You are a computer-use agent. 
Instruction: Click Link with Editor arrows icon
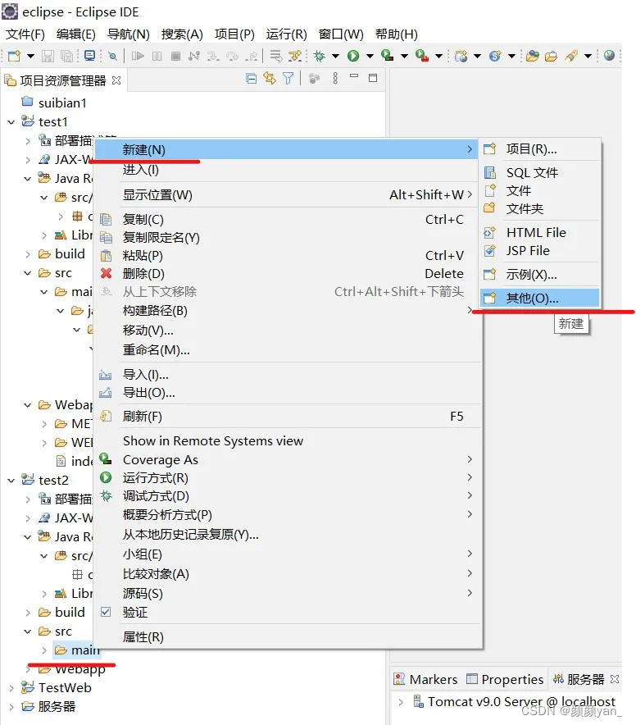pyautogui.click(x=270, y=79)
